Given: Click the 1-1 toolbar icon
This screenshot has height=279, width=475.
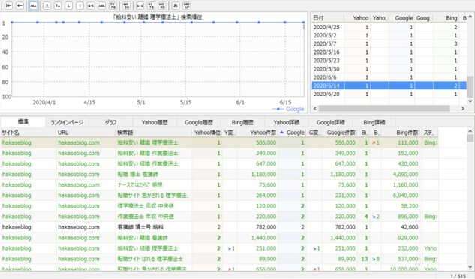Looking at the screenshot, I should pos(140,6).
